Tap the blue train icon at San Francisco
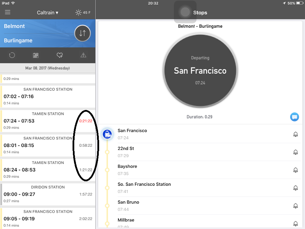305x229 pixels. [x=107, y=134]
